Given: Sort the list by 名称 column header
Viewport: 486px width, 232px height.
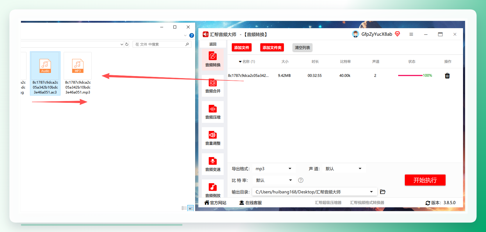Looking at the screenshot, I should click(x=247, y=62).
